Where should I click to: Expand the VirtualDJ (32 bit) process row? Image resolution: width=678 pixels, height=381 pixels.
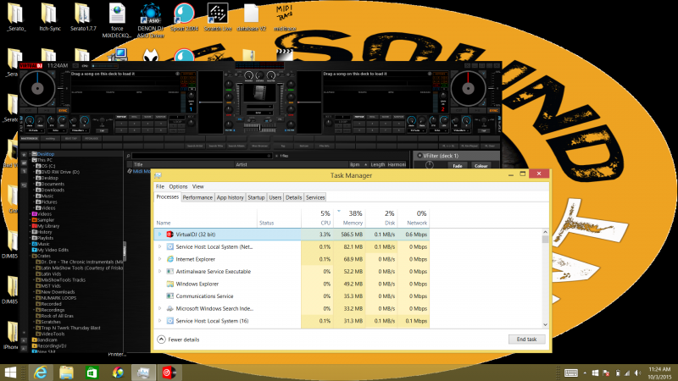tap(159, 235)
